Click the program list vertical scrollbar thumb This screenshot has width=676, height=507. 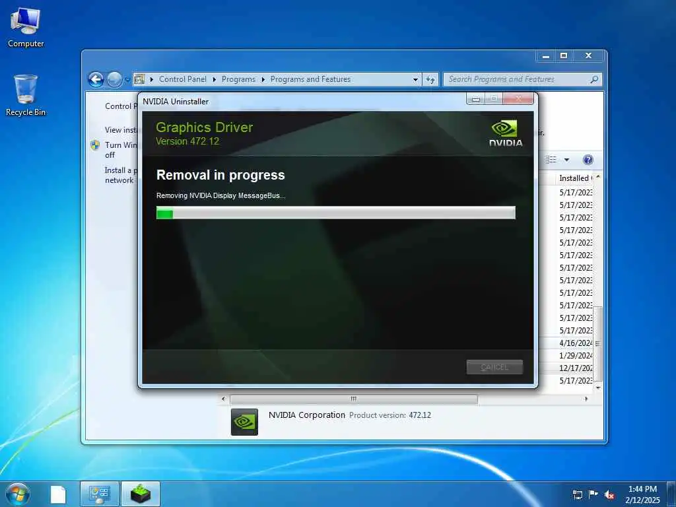(x=598, y=343)
